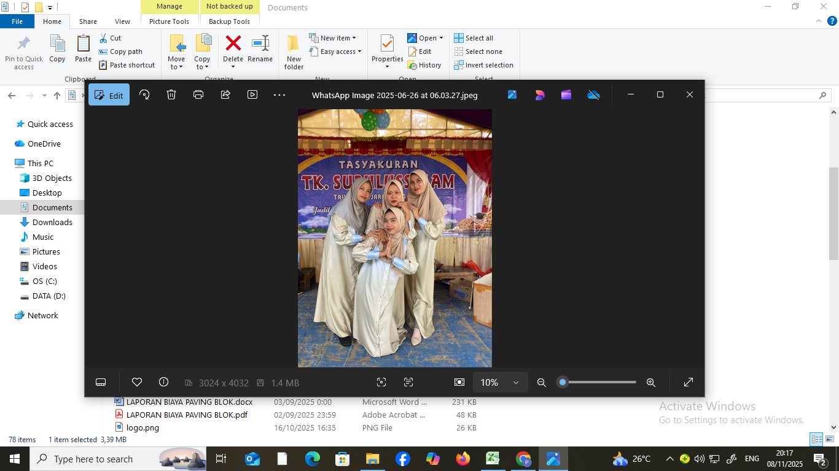The height and width of the screenshot is (471, 839).
Task: Delete the photo using trash icon
Action: click(x=171, y=94)
